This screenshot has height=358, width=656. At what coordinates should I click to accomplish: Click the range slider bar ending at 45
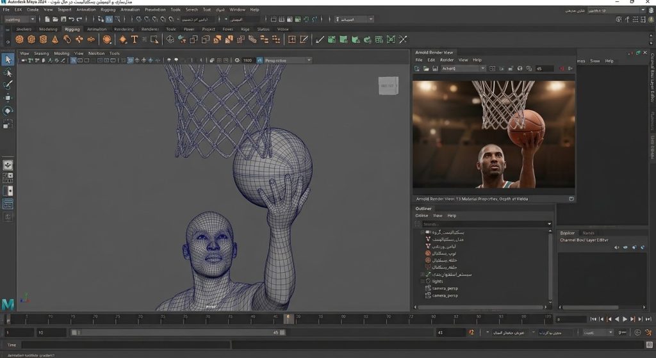(x=178, y=332)
